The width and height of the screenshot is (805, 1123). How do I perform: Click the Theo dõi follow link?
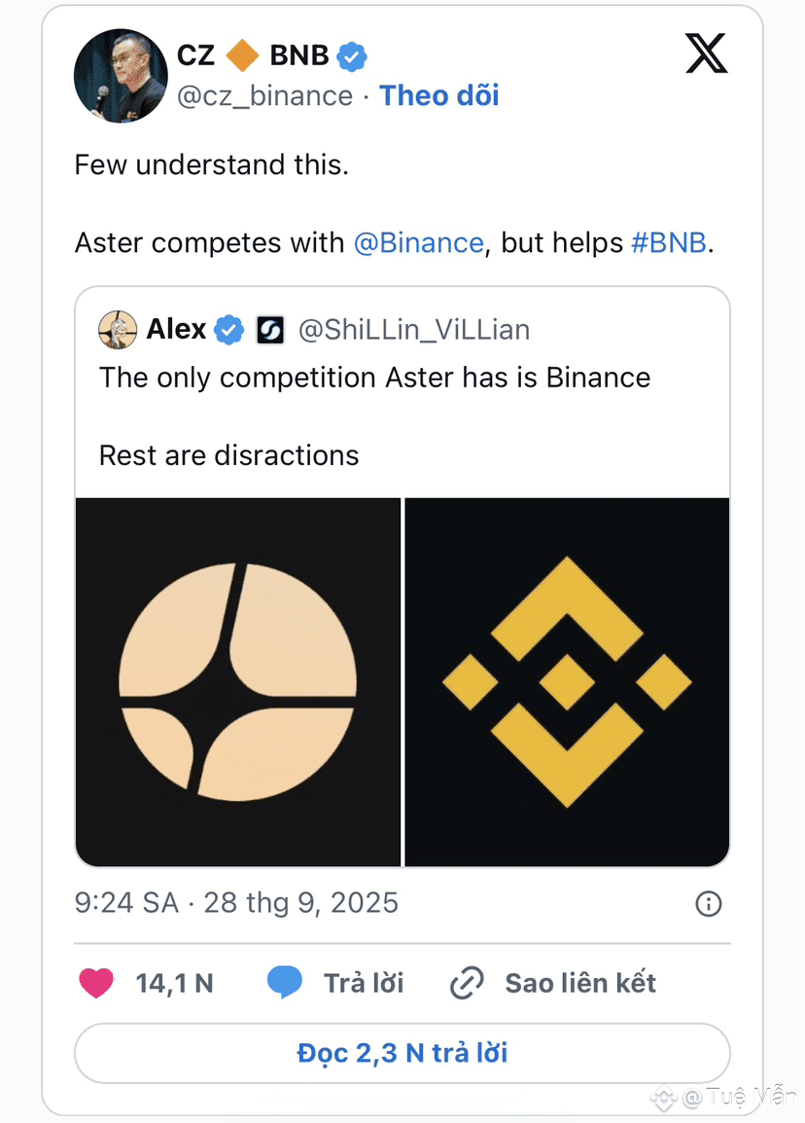pos(438,95)
